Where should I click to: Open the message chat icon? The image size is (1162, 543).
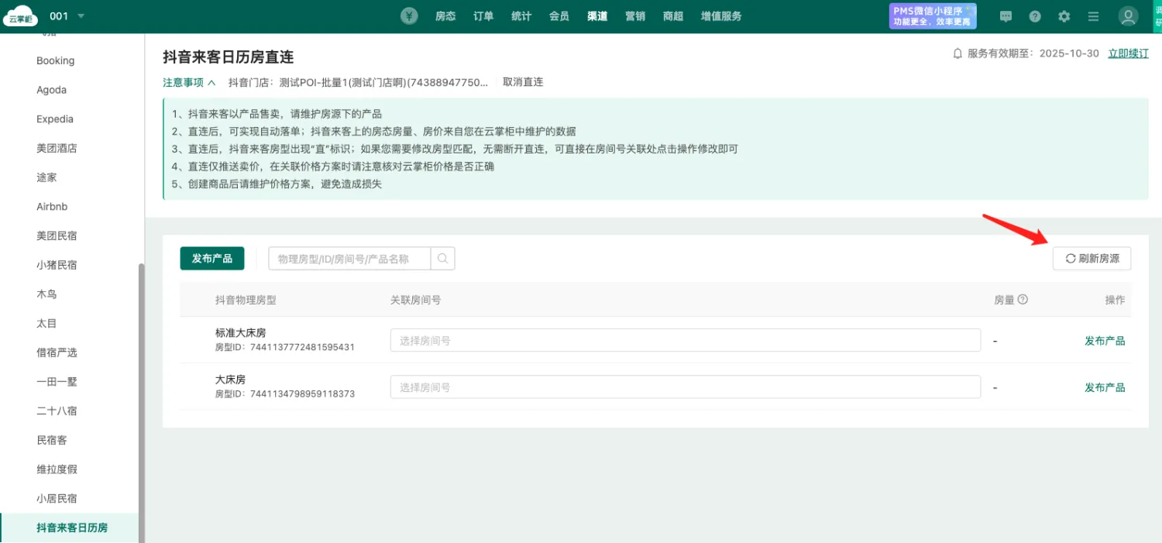1006,16
